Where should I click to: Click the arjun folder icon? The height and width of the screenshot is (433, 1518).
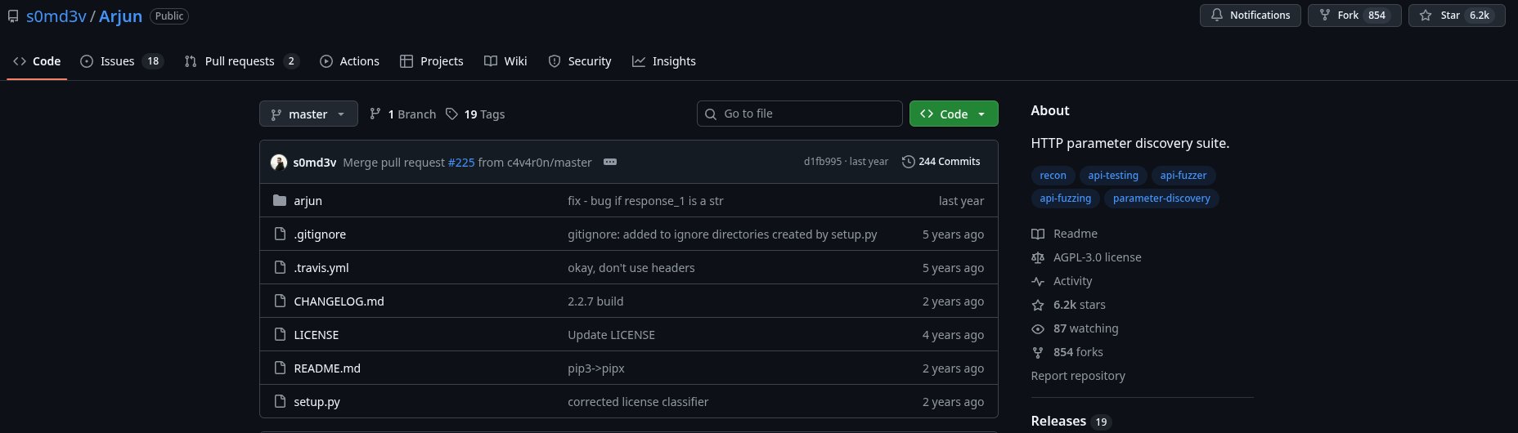280,201
